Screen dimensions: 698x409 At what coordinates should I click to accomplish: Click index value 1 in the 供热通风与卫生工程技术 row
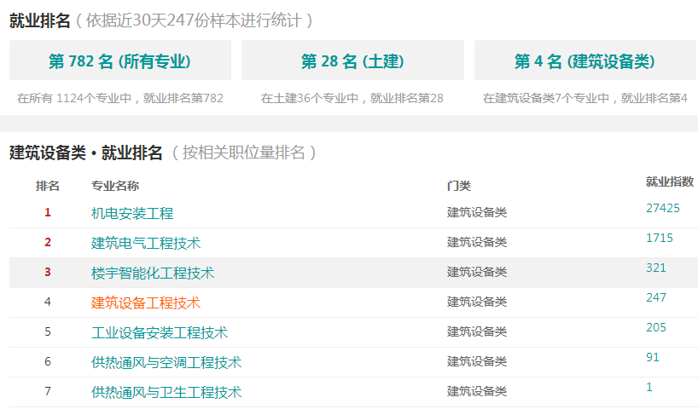(649, 387)
